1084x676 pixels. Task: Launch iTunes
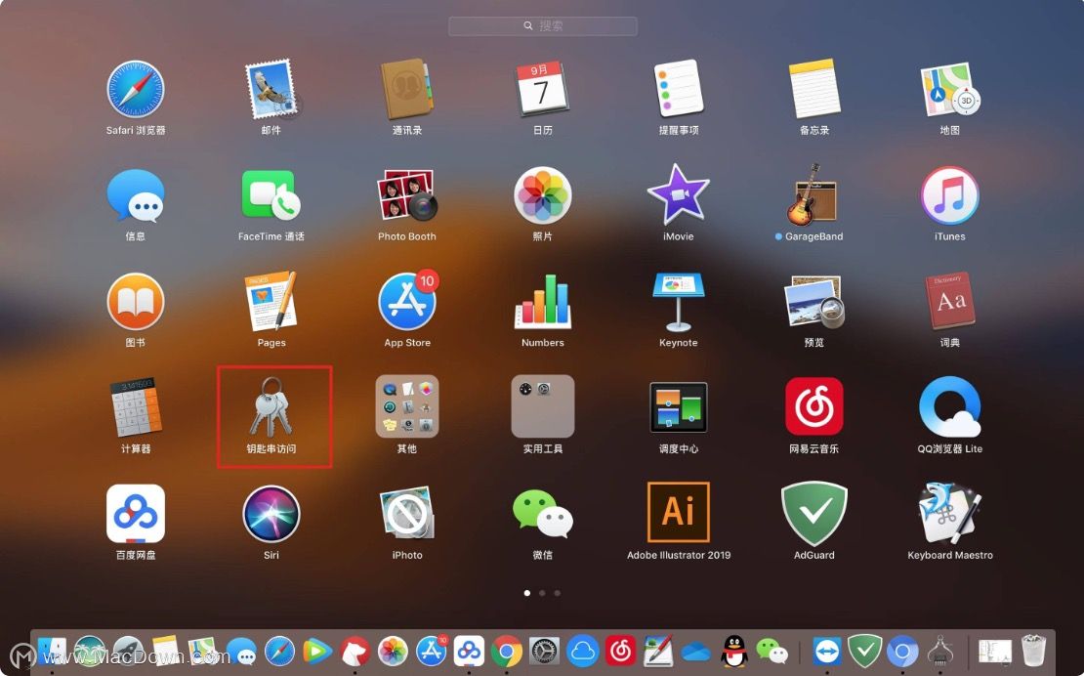950,195
